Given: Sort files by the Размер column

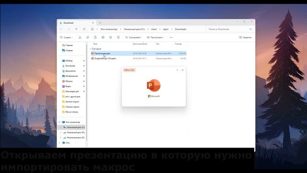Looking at the screenshot, I should pos(178,44).
